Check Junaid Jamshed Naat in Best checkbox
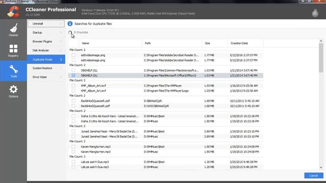Viewport: 326px width, 183px height. 73,131
